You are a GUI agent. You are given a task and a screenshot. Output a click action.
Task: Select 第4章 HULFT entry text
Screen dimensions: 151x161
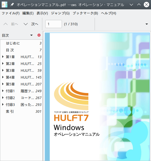20,77
